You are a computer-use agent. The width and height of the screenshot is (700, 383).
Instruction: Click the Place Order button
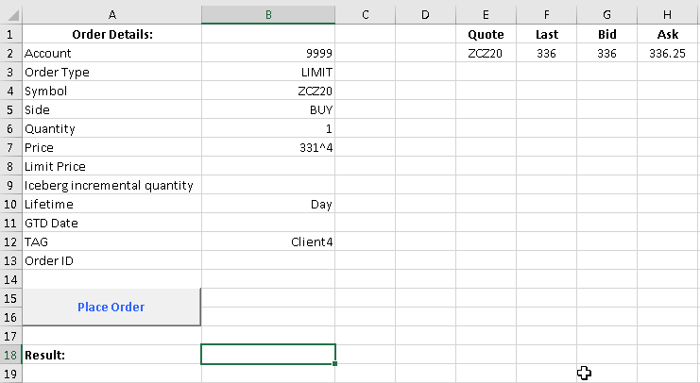[111, 308]
